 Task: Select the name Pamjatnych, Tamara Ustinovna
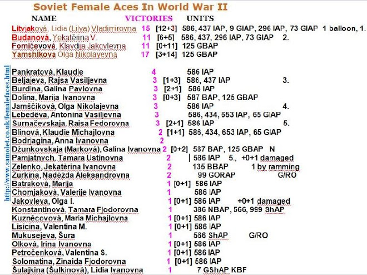[x=67, y=158]
